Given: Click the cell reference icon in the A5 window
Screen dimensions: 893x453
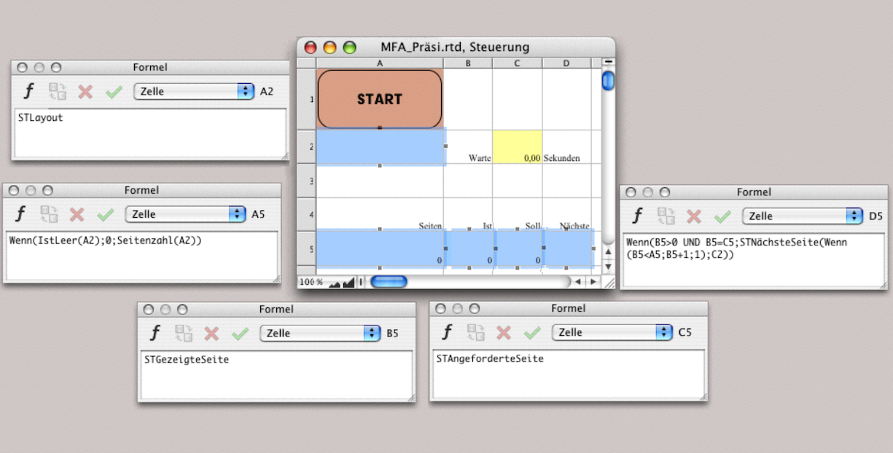Looking at the screenshot, I should coord(49,214).
